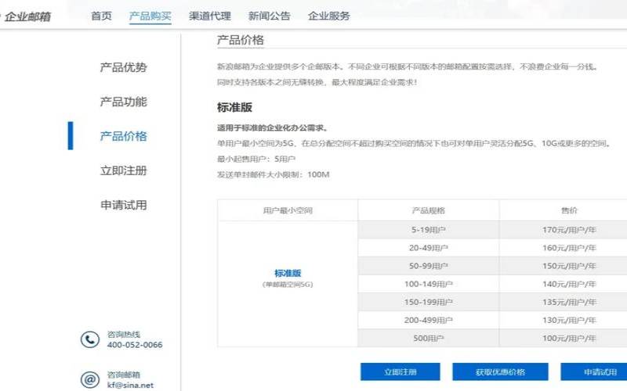Click the phone hotline icon
Viewport: 627px width, 391px height.
[90, 339]
